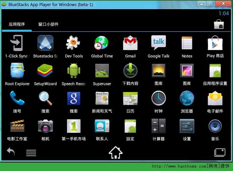Open 图库 gallery with purple picture icon

tap(187, 71)
